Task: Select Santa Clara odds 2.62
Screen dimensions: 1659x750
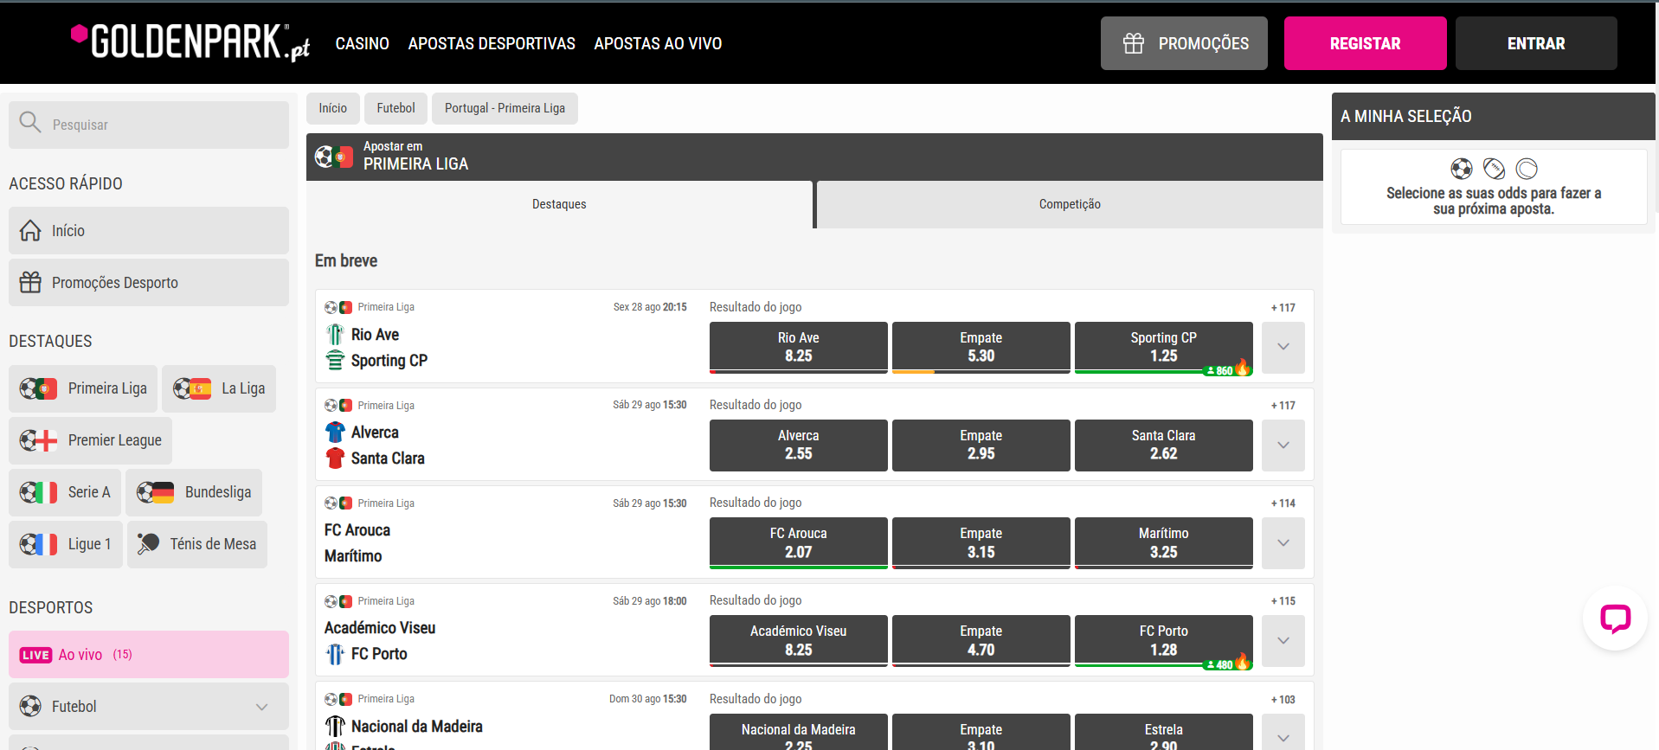Action: (x=1164, y=446)
